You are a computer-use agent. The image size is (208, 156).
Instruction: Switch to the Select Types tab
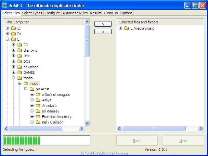pos(32,13)
